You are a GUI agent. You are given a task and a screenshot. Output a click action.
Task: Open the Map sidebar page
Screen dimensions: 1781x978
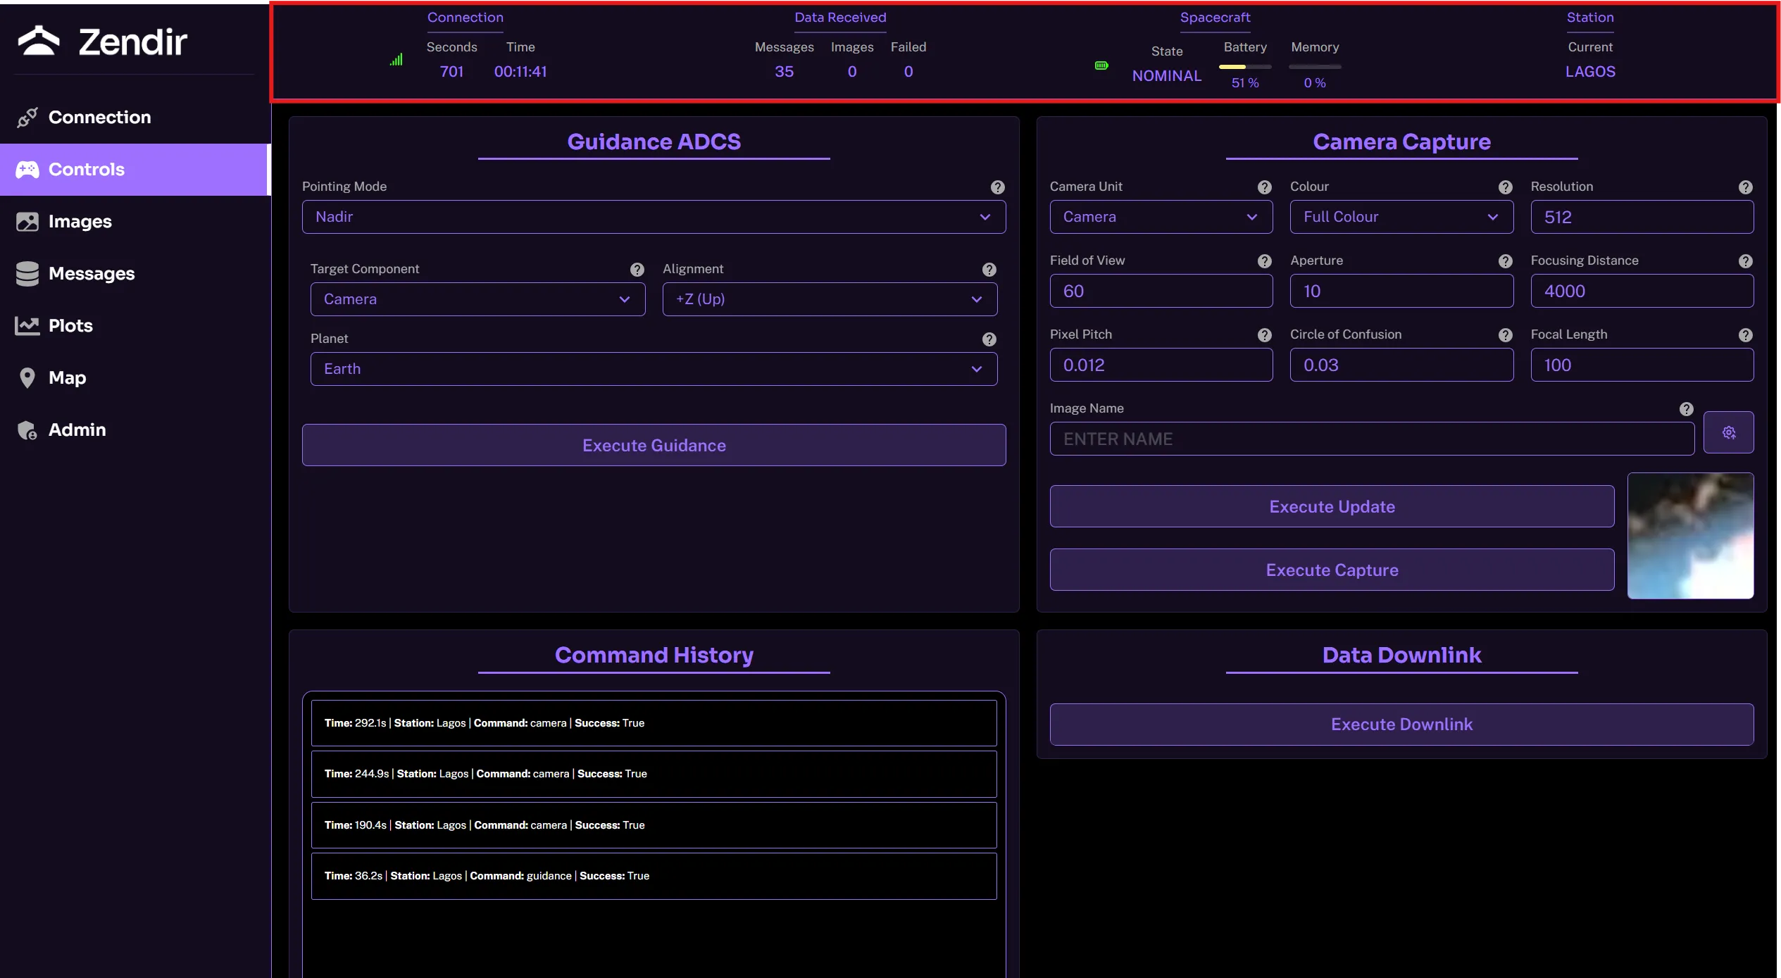tap(67, 378)
